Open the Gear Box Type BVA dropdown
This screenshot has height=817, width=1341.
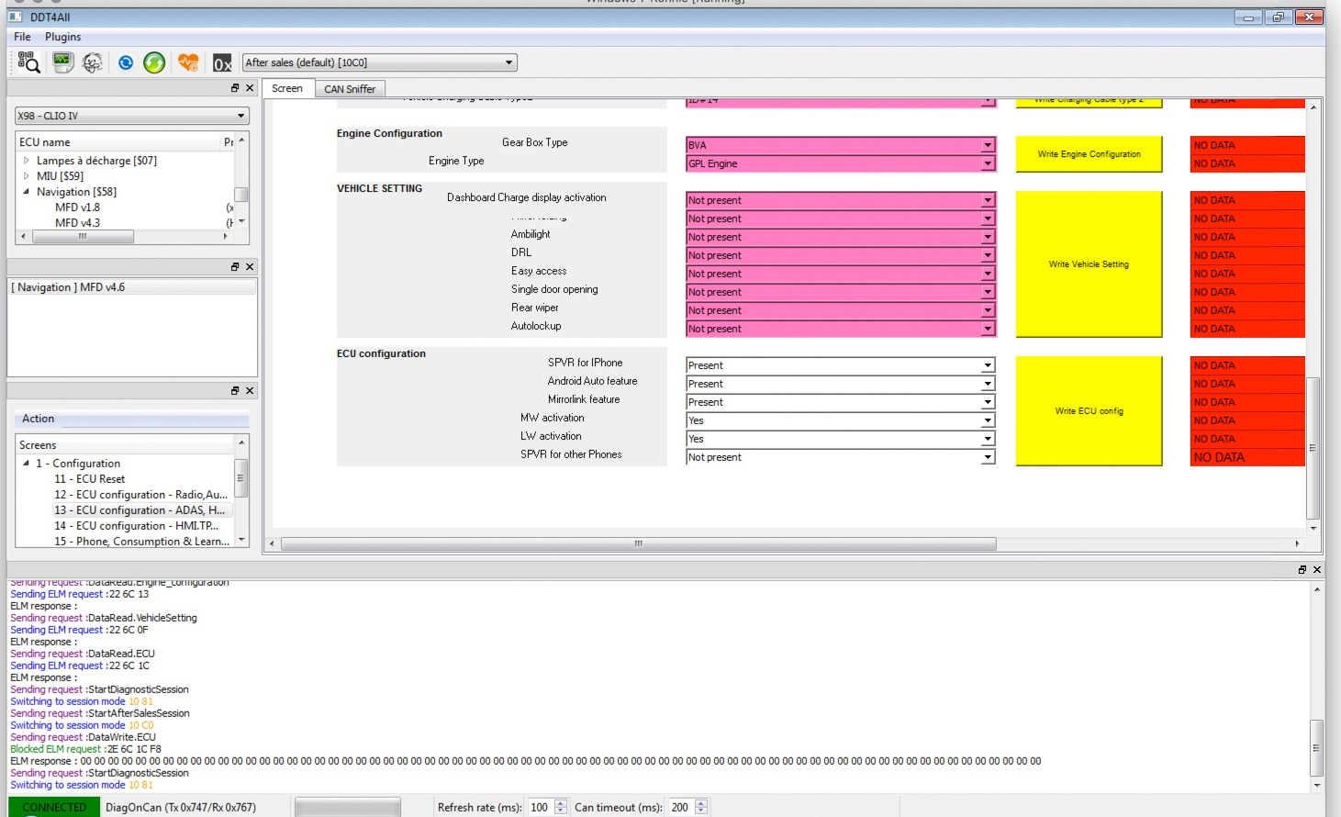(988, 145)
